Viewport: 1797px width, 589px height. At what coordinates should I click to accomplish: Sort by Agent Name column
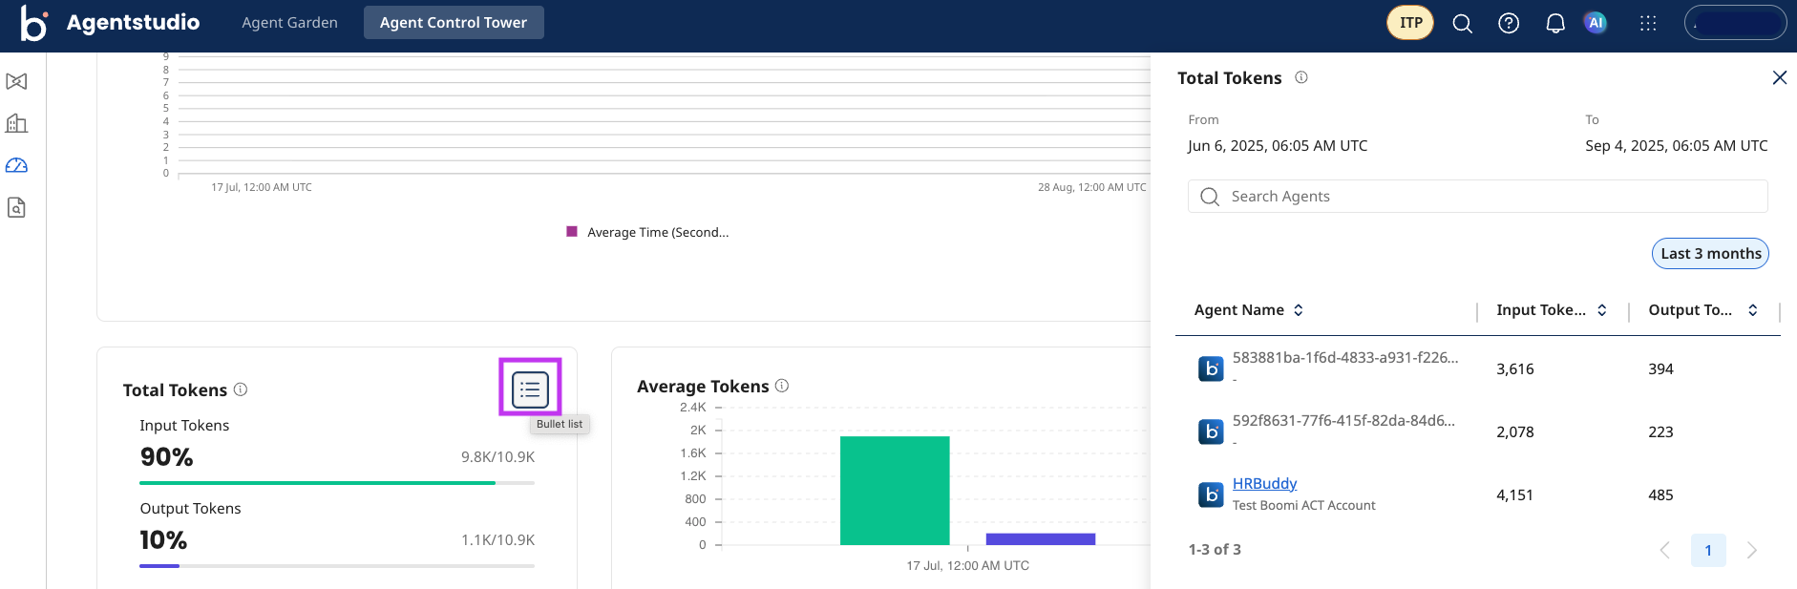pos(1298,310)
